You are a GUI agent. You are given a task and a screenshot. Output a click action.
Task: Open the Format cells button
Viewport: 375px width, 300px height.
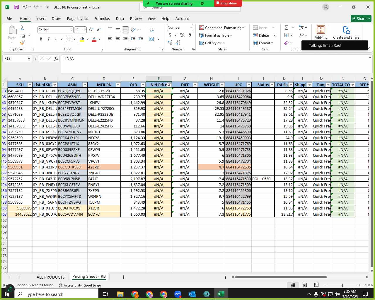pos(263,43)
